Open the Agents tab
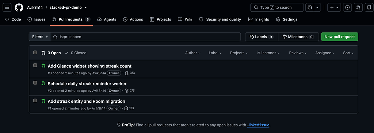The height and width of the screenshot is (133, 374). [x=107, y=19]
